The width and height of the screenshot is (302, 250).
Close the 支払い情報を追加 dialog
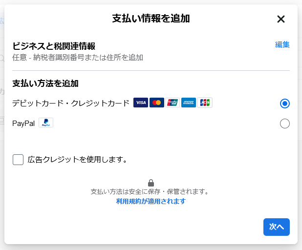(281, 19)
